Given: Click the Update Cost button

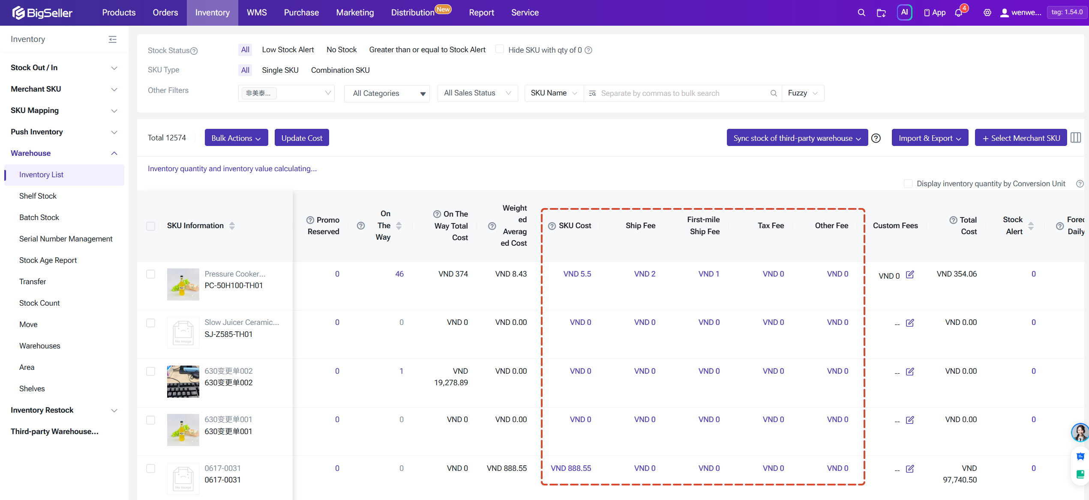Looking at the screenshot, I should pyautogui.click(x=302, y=138).
